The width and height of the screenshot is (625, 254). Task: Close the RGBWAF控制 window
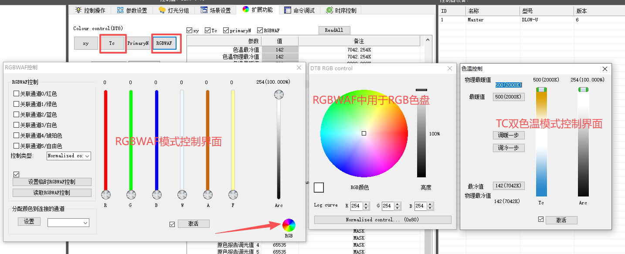coord(299,68)
